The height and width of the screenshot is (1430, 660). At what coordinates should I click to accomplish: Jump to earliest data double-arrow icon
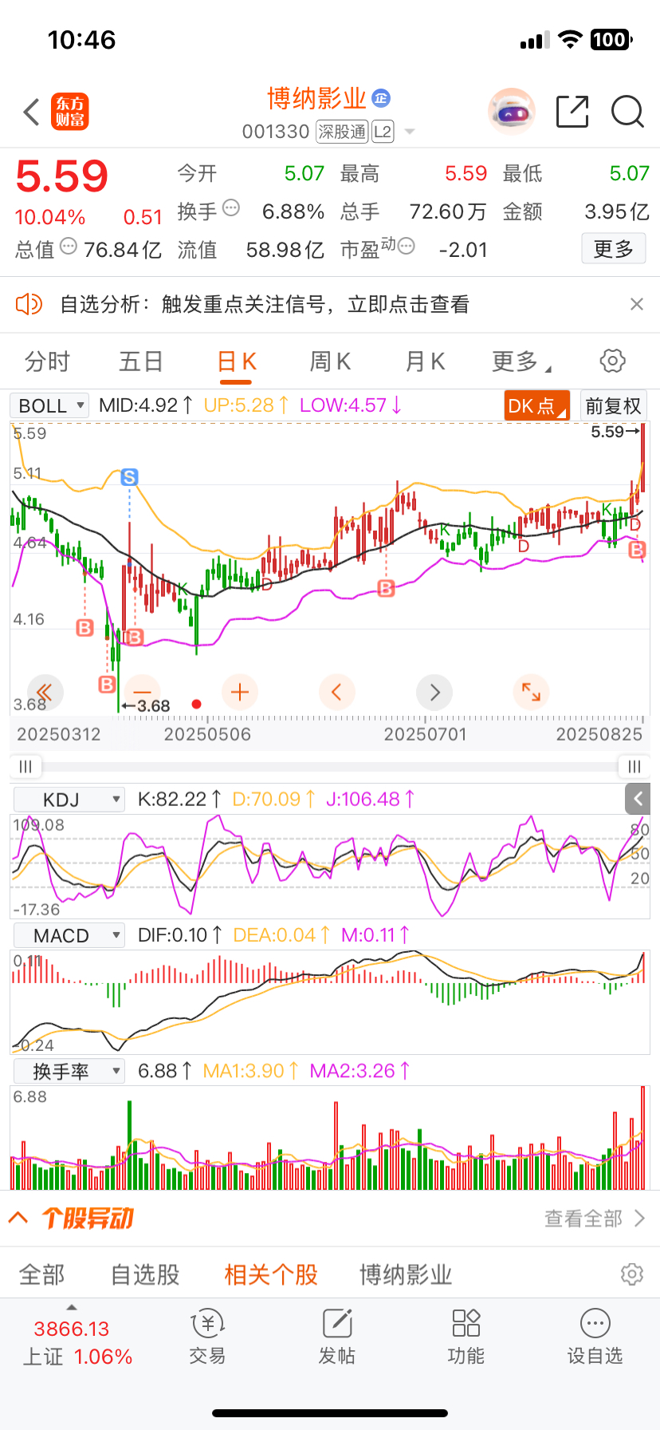pyautogui.click(x=45, y=692)
